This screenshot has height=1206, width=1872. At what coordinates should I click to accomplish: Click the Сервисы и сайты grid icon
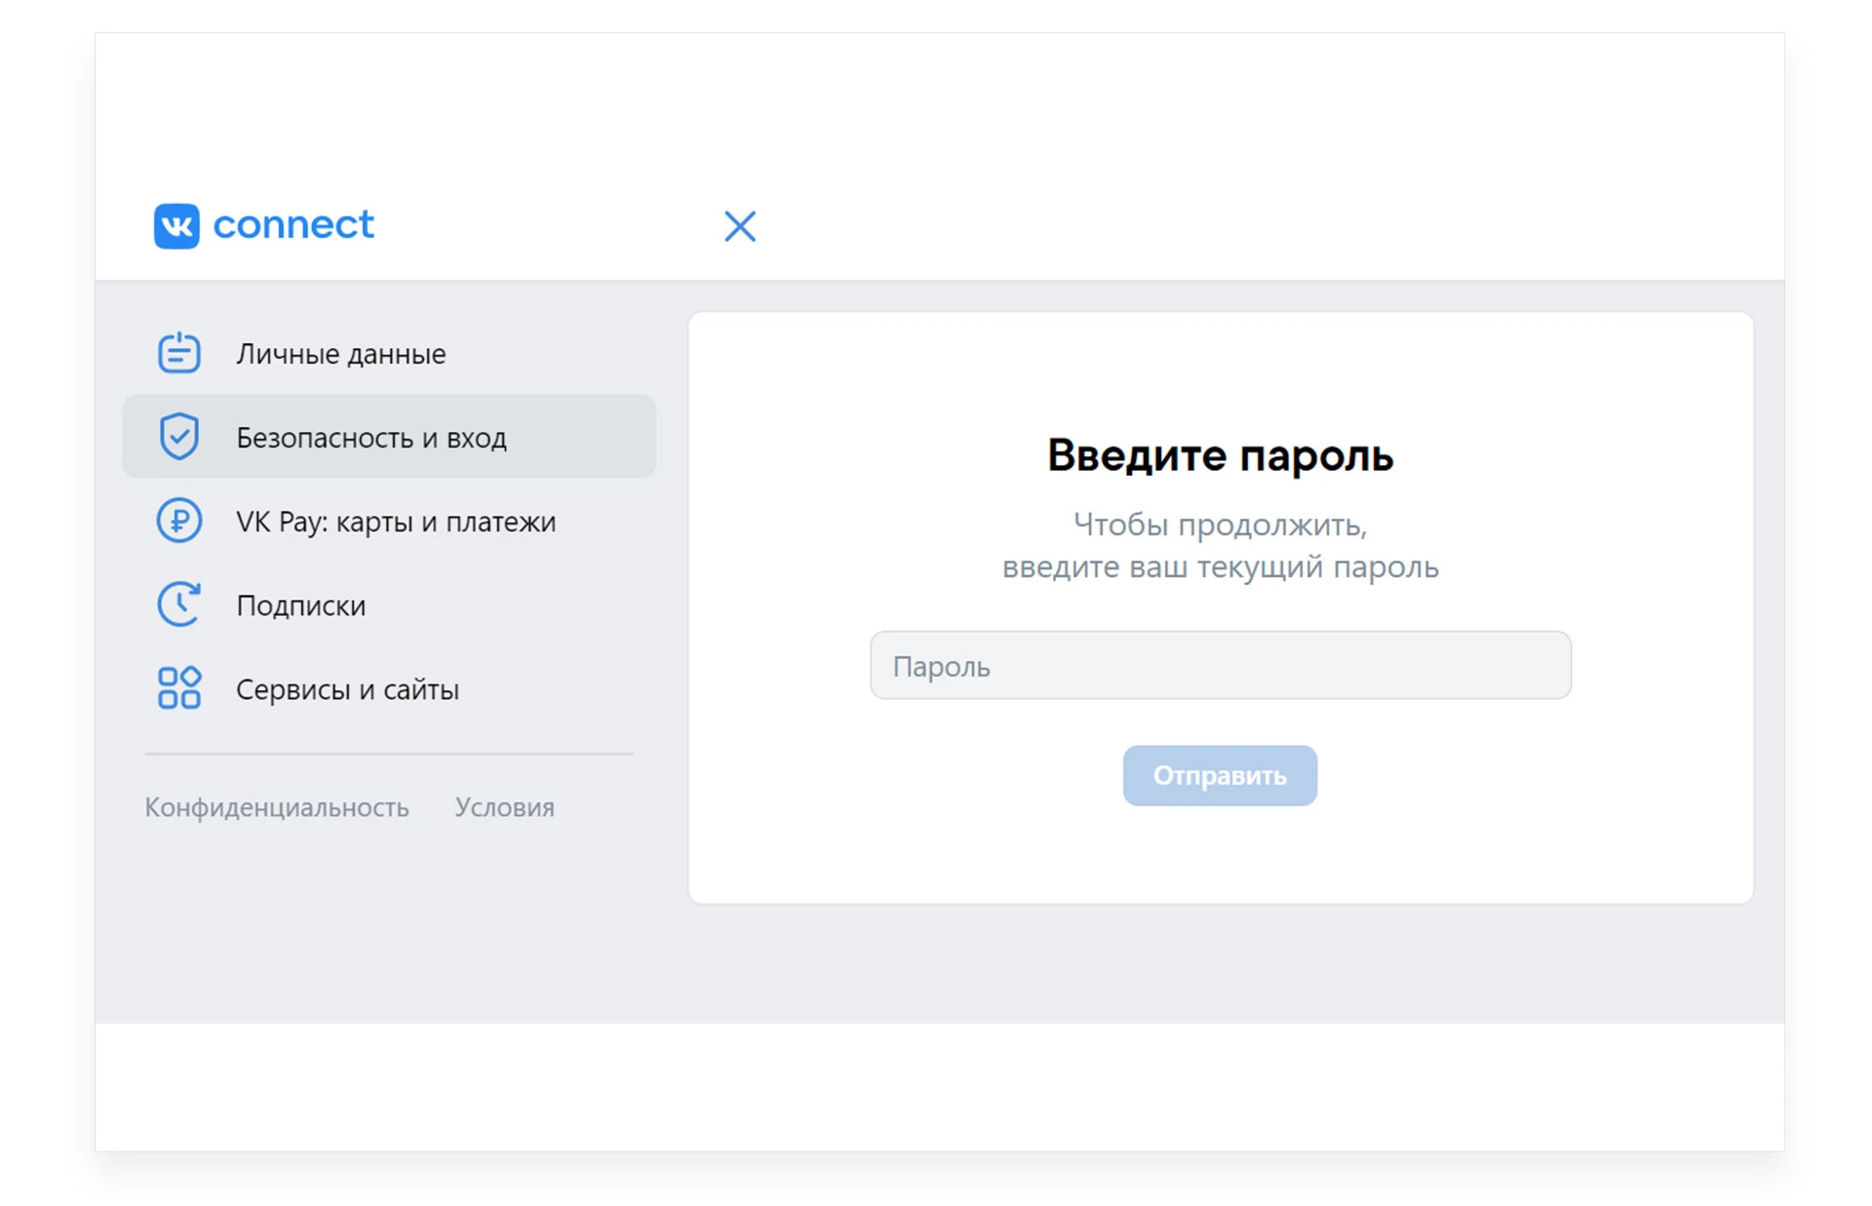(x=179, y=688)
